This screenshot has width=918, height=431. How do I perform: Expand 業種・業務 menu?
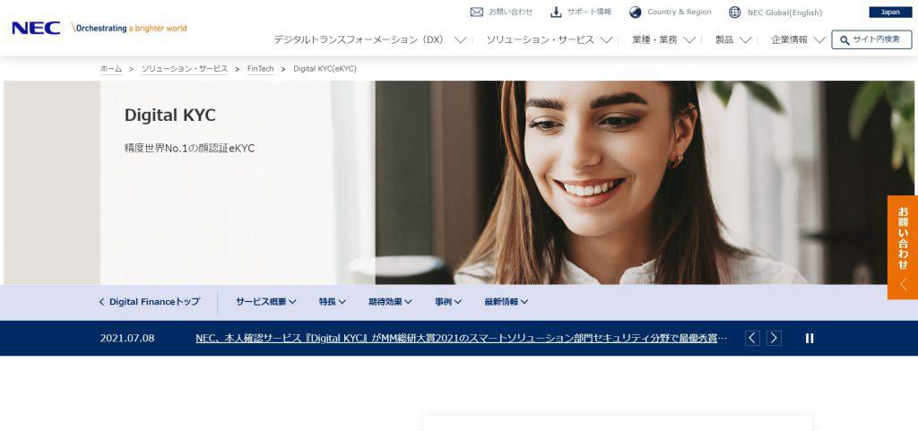[x=663, y=39]
